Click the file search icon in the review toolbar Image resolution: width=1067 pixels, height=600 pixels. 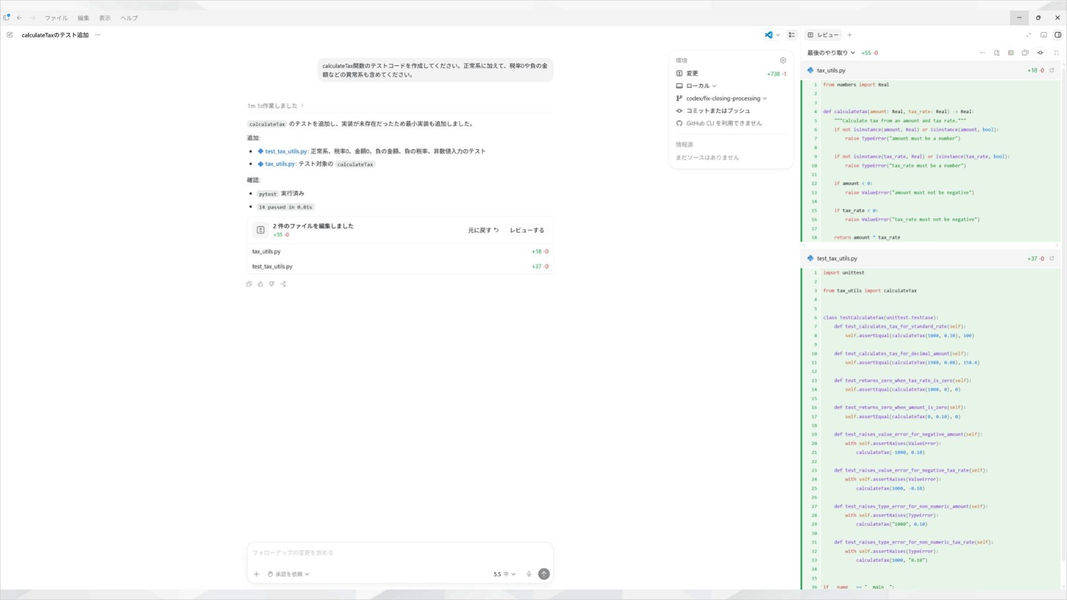997,53
